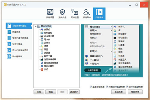Click the 魔方快捷组 preview submenu arrow
The image size is (150, 100).
point(111,27)
